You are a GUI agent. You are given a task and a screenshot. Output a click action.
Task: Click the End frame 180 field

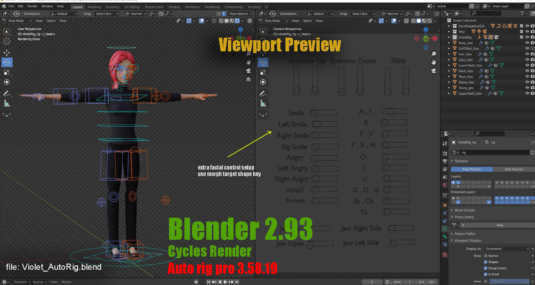tap(427, 282)
